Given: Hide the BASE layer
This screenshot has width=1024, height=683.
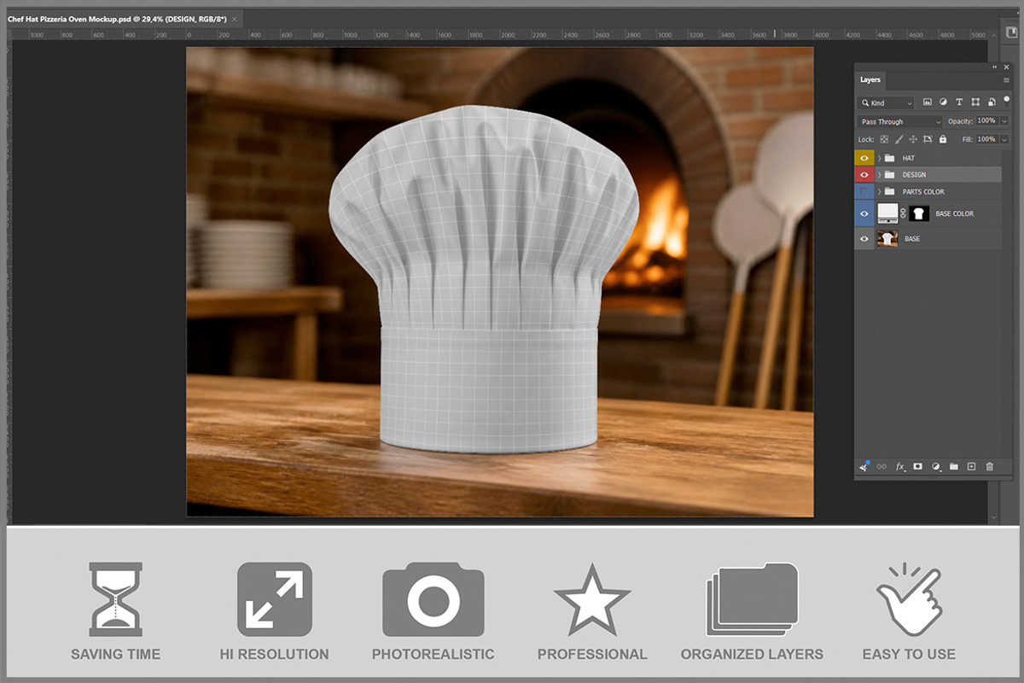Looking at the screenshot, I should click(864, 239).
